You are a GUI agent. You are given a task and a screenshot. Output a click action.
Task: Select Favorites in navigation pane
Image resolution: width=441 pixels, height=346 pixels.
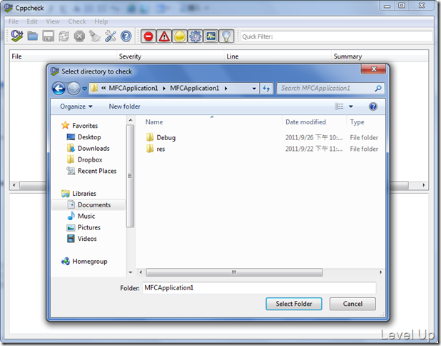point(80,126)
